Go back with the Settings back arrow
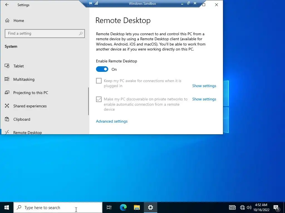The width and height of the screenshot is (285, 213). click(x=7, y=5)
